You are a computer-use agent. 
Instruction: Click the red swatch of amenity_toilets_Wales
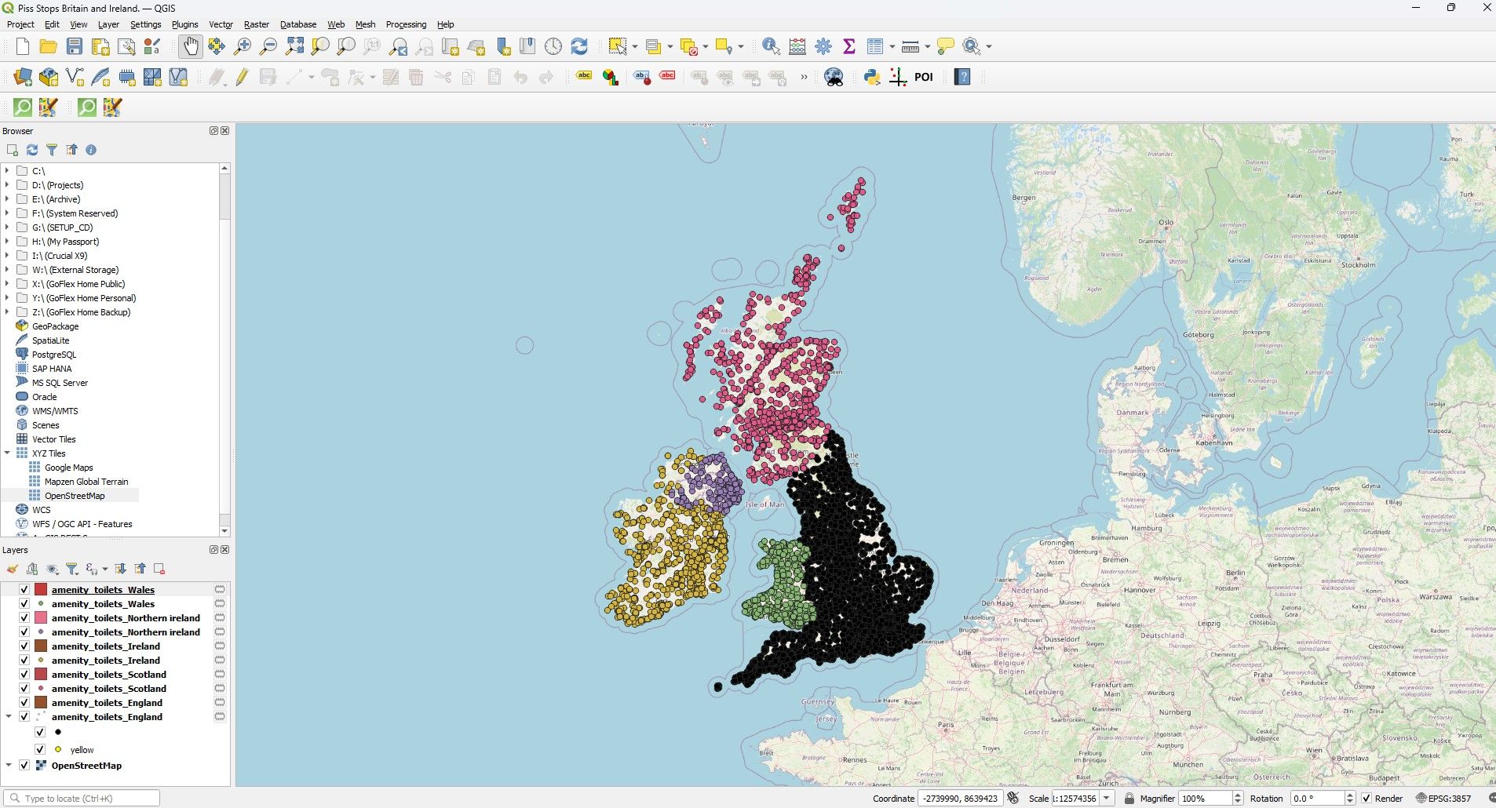pyautogui.click(x=40, y=588)
